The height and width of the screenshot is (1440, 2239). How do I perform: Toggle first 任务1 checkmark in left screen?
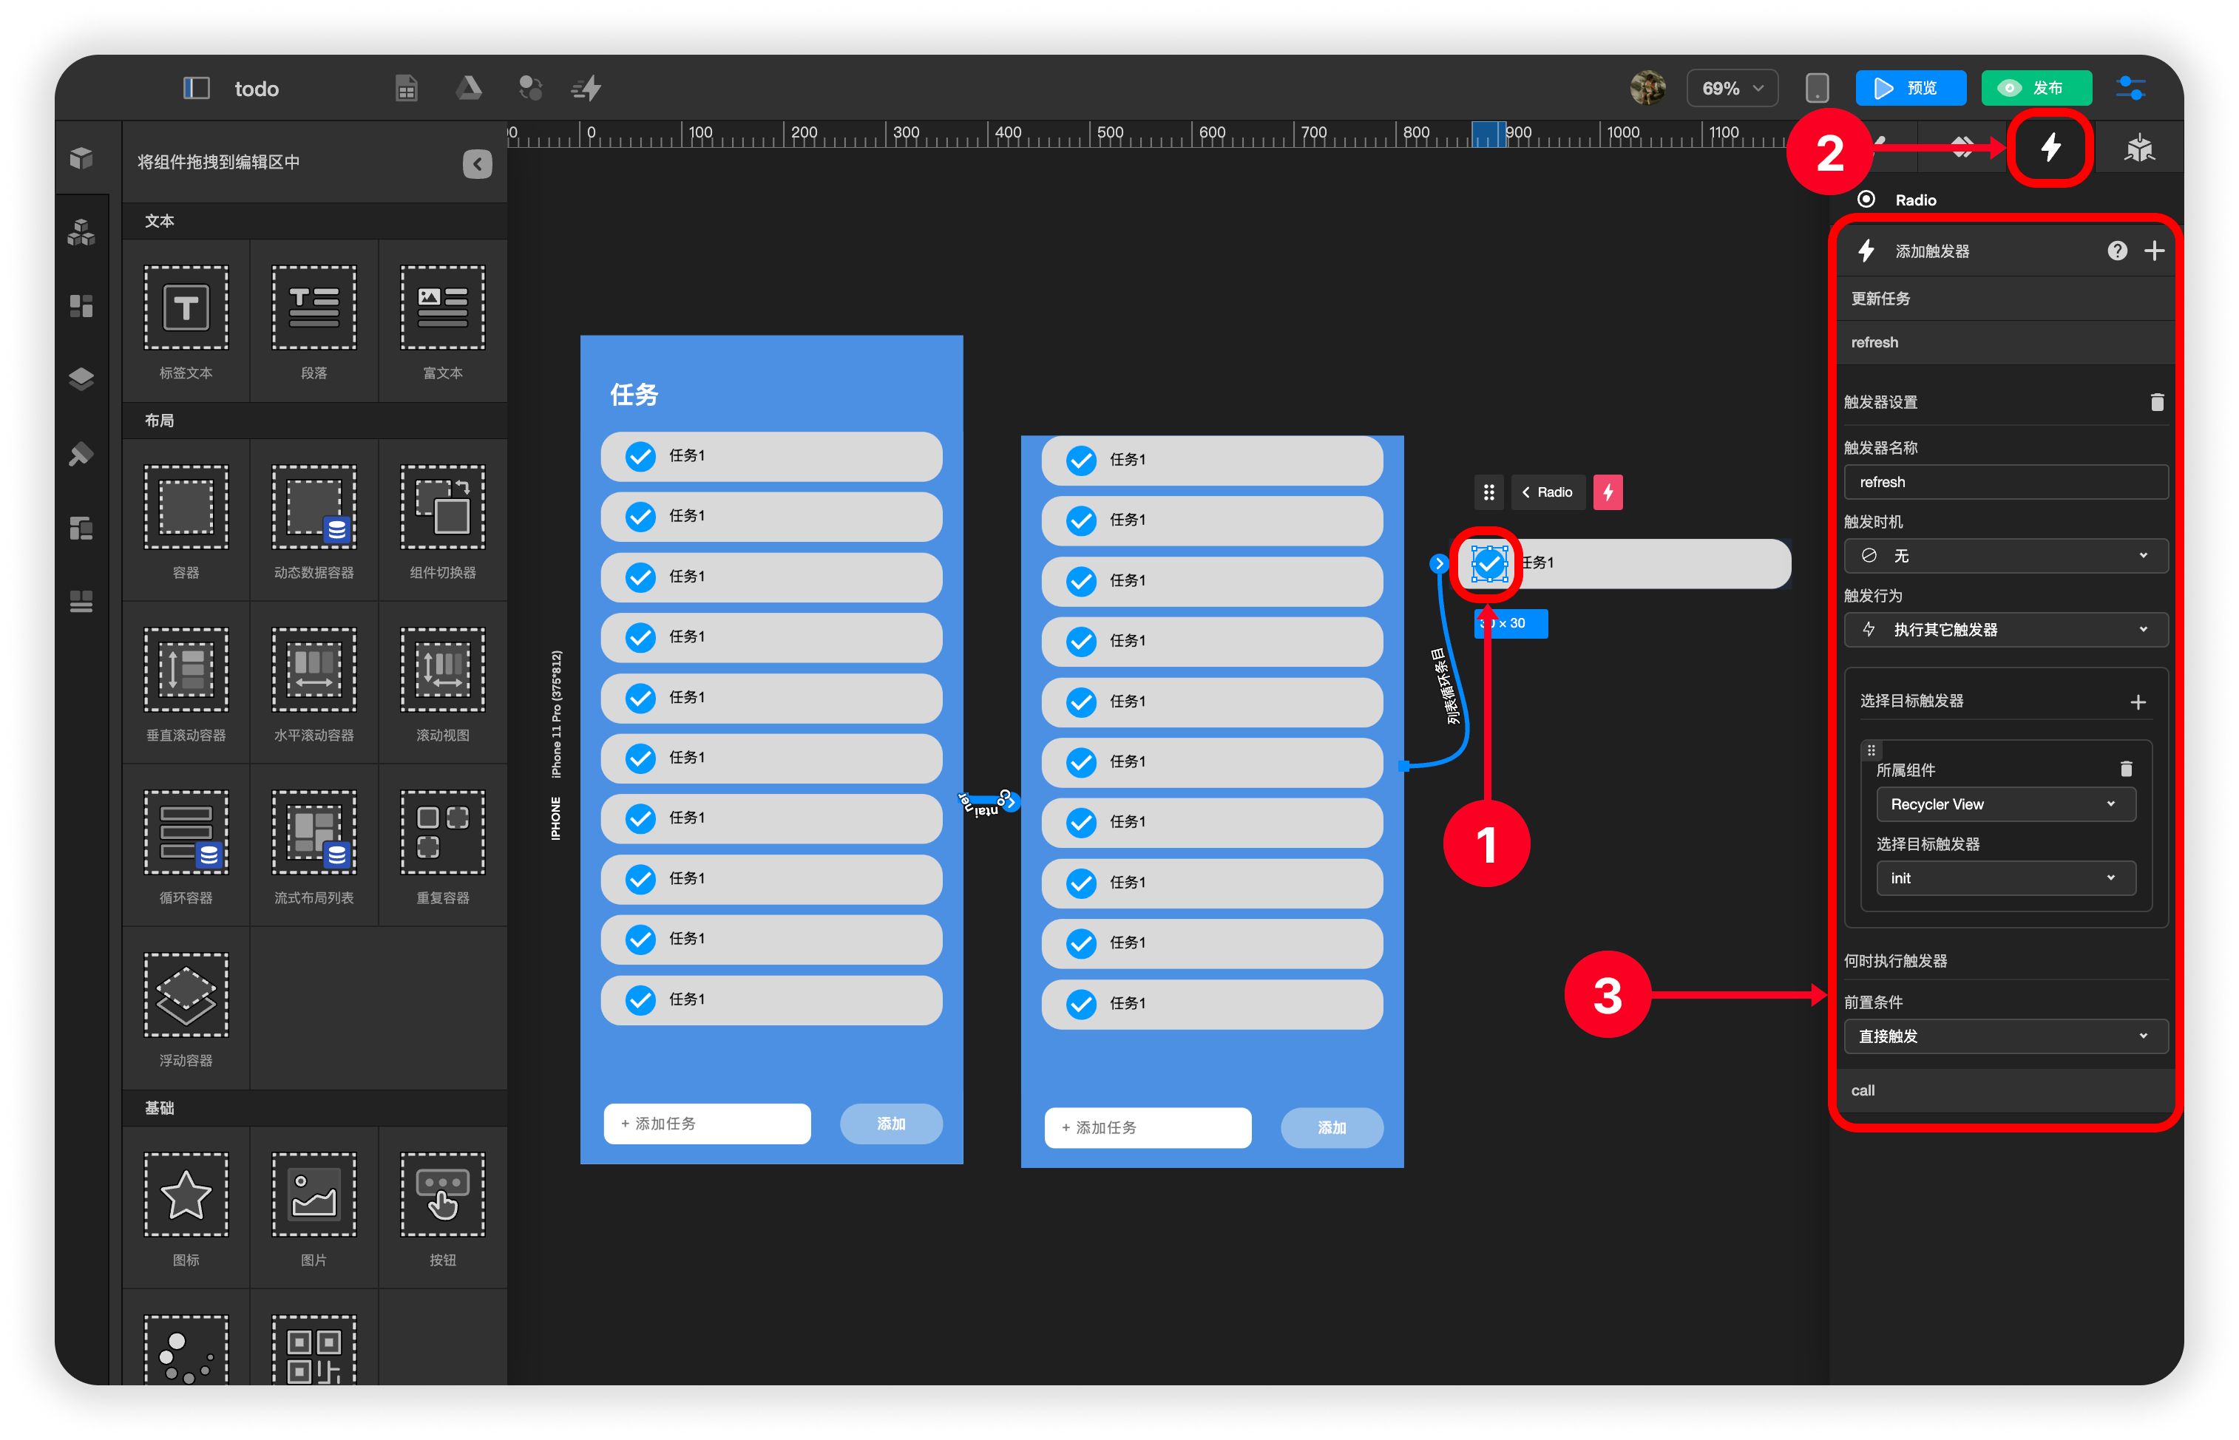[x=640, y=456]
